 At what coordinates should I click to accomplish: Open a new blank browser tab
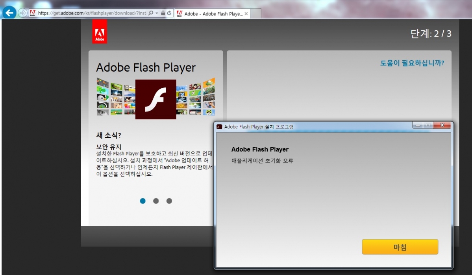tap(255, 13)
